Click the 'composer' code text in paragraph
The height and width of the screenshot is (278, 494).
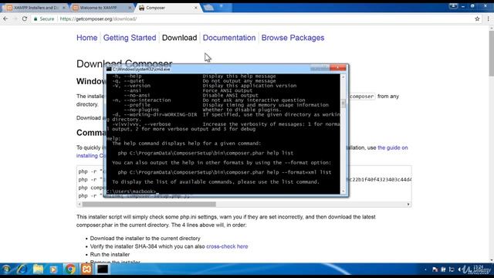tap(361, 96)
